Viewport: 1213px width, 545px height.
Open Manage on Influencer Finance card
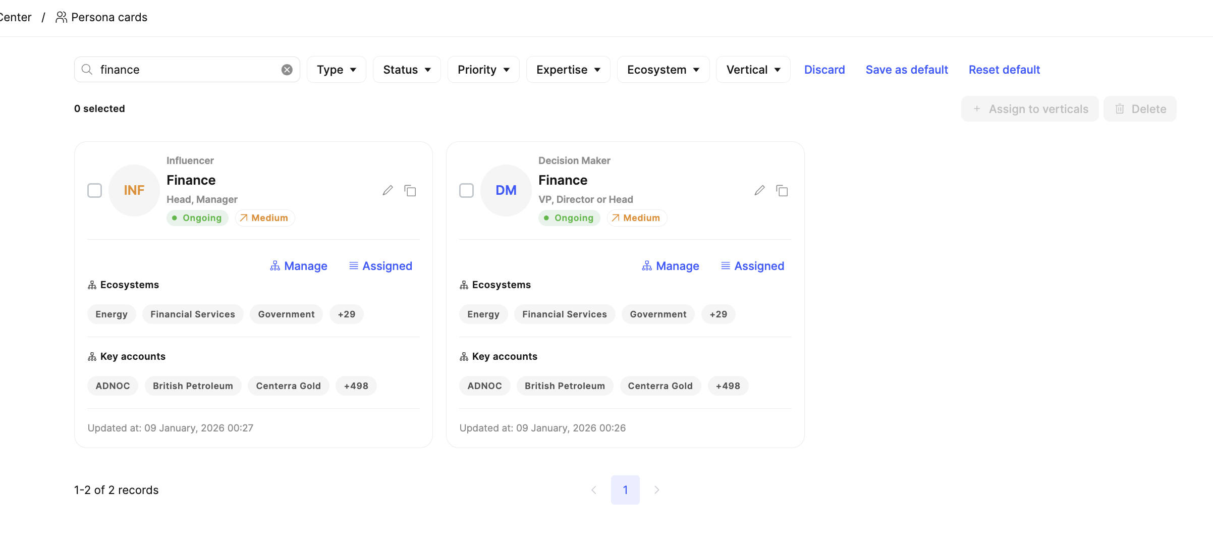pyautogui.click(x=299, y=266)
